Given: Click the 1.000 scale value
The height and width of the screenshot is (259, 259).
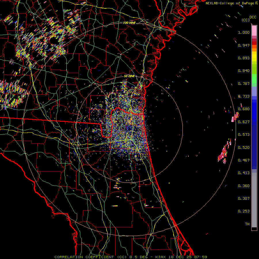Looking at the screenshot, I should (244, 32).
